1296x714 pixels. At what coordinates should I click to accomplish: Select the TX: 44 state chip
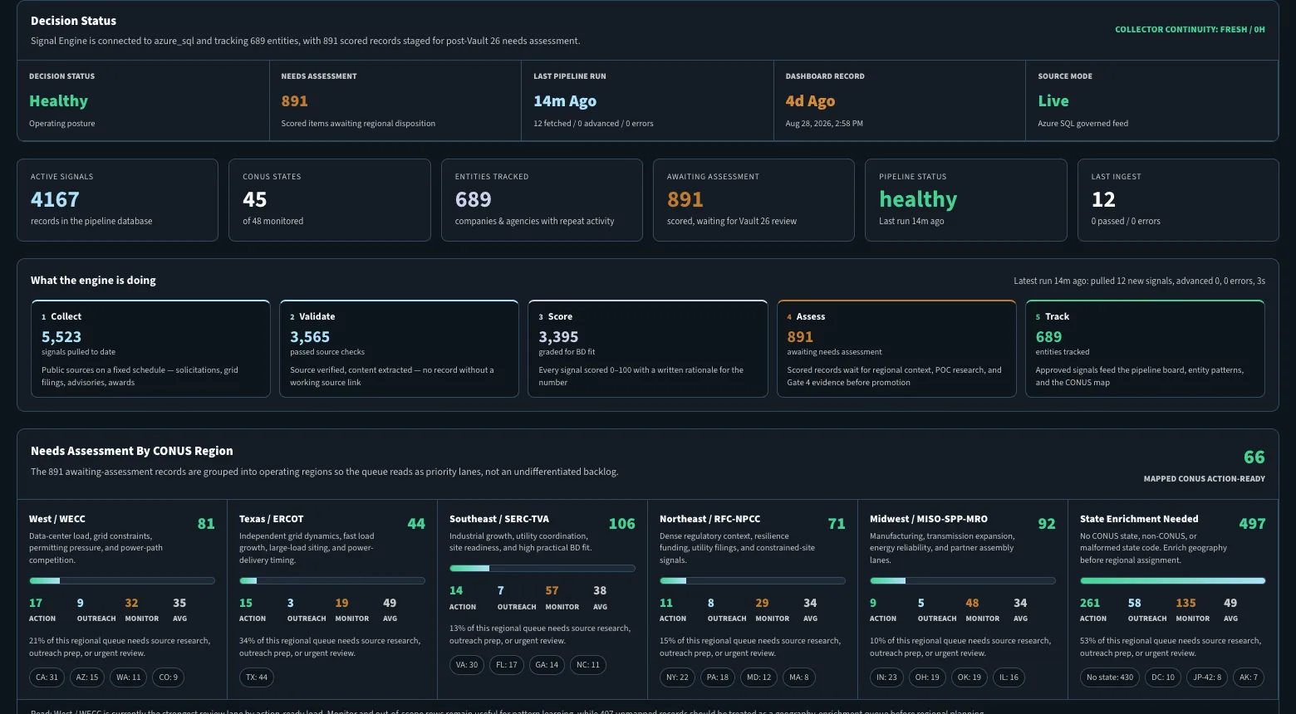coord(257,677)
